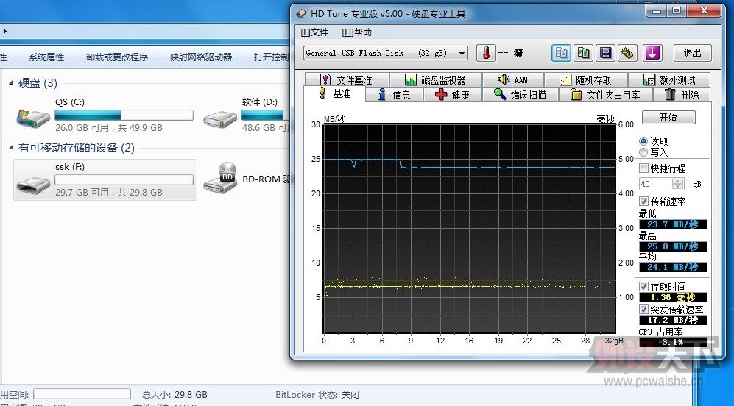Minimize the HD Tune window
The width and height of the screenshot is (734, 406).
click(657, 10)
